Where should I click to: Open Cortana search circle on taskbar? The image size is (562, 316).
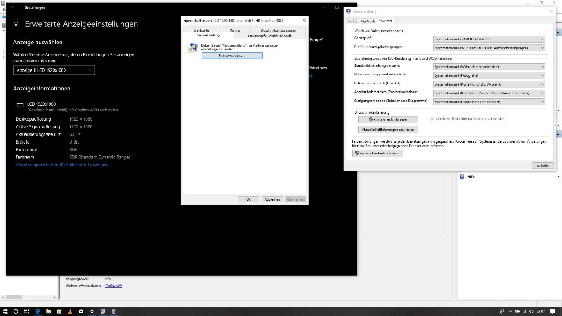pos(16,312)
